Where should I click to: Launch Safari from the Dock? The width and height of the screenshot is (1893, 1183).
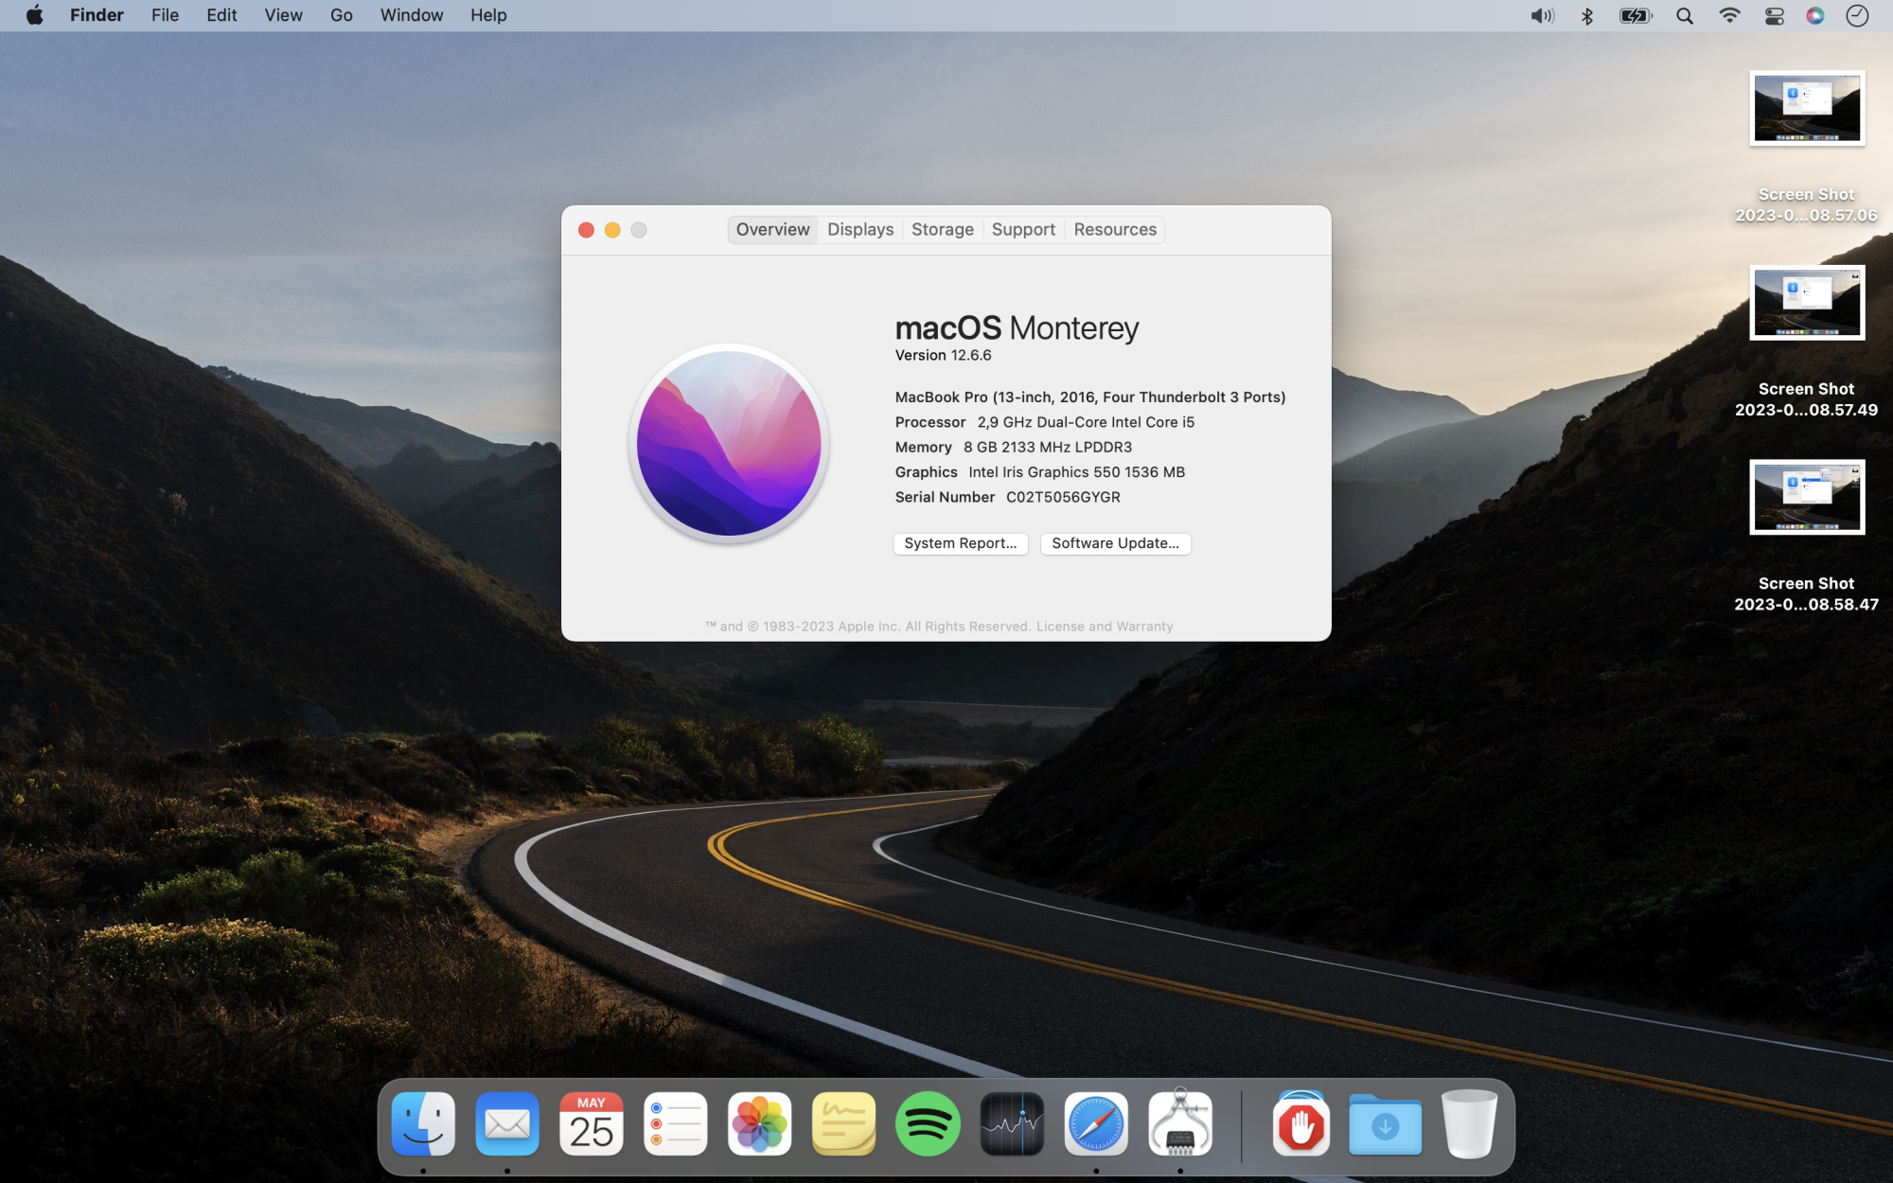pos(1096,1124)
